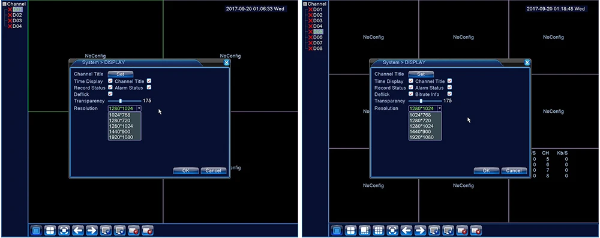Toggle Deflick checkbox in right dialog
The height and width of the screenshot is (238, 600).
[411, 94]
